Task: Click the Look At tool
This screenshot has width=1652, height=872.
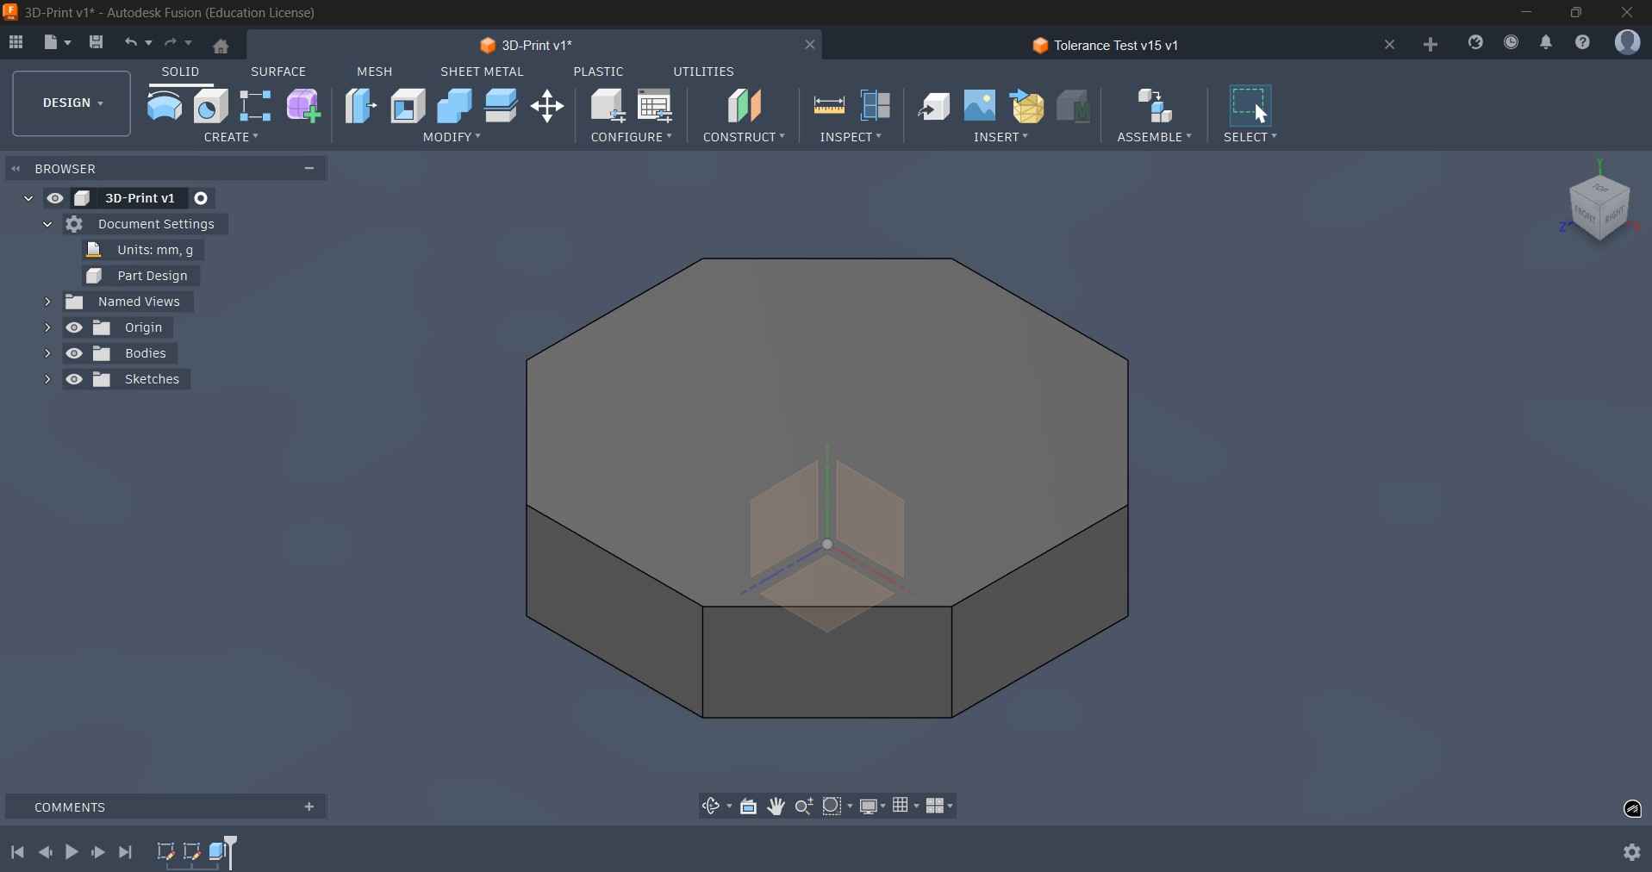Action: (749, 807)
